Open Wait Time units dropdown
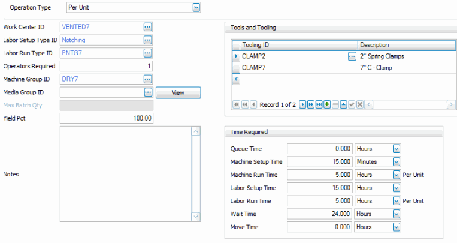The image size is (457, 243). click(396, 214)
